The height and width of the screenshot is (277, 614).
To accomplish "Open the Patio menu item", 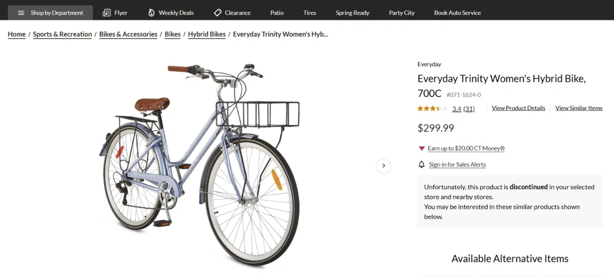I will 277,13.
